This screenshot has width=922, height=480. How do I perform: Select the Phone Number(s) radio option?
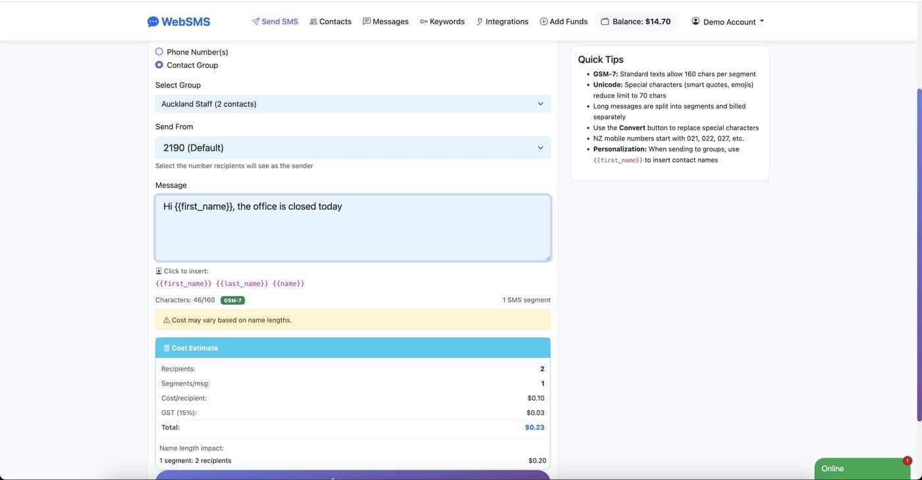tap(159, 51)
